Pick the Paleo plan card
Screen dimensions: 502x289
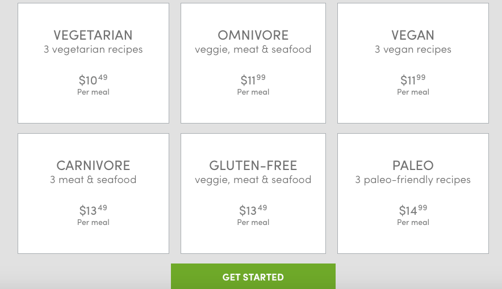(x=413, y=194)
